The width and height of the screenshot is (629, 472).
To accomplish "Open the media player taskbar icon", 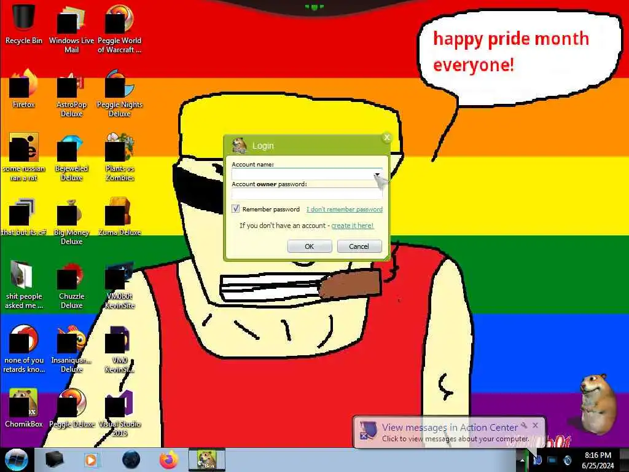I will click(91, 460).
